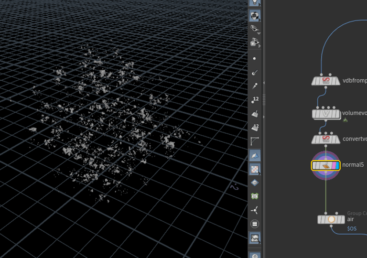Toggle display point normals icon
This screenshot has width=367, height=258.
[254, 73]
